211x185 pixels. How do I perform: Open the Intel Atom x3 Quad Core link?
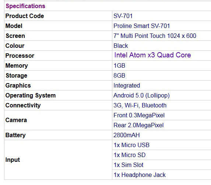[152, 55]
